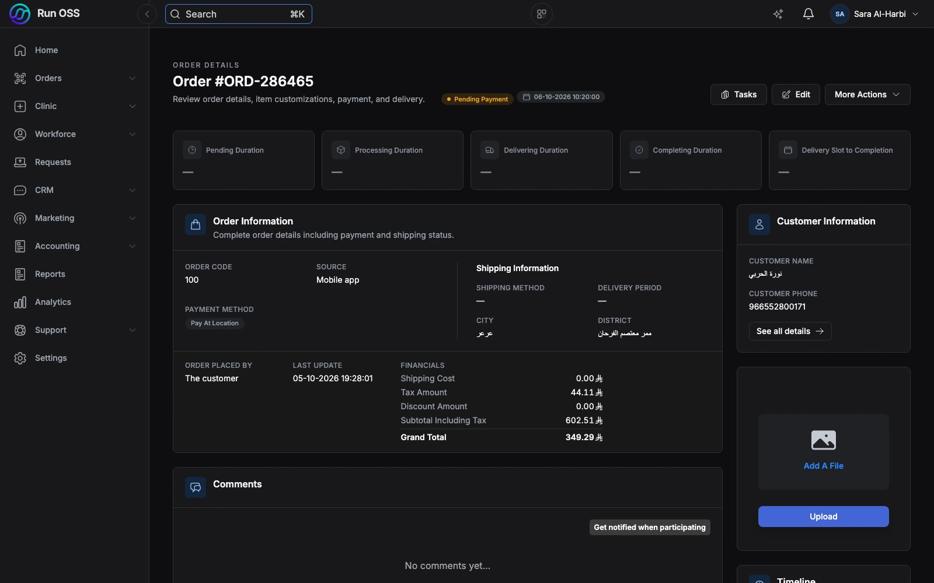The height and width of the screenshot is (583, 934).
Task: Click the AI sparkle icon in header
Action: [x=778, y=14]
